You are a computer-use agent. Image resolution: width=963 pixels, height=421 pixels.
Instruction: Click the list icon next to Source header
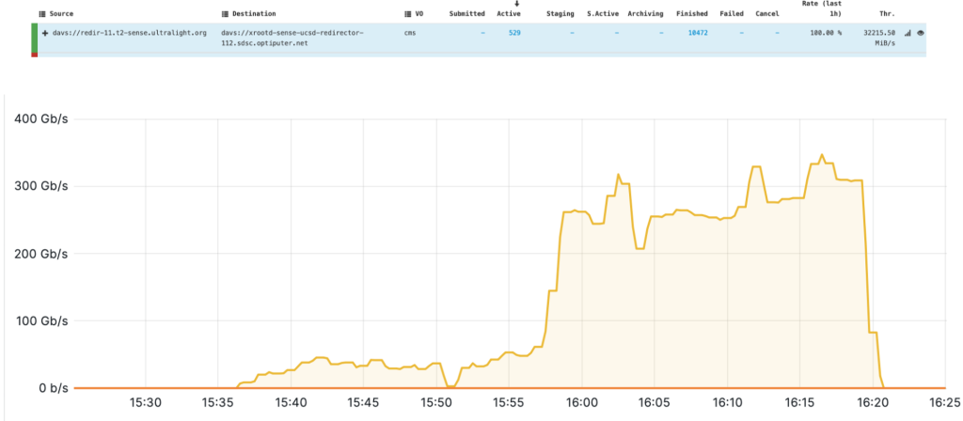44,14
